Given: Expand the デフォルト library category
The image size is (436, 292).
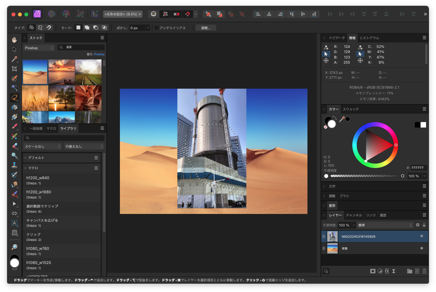Looking at the screenshot, I should coord(25,158).
